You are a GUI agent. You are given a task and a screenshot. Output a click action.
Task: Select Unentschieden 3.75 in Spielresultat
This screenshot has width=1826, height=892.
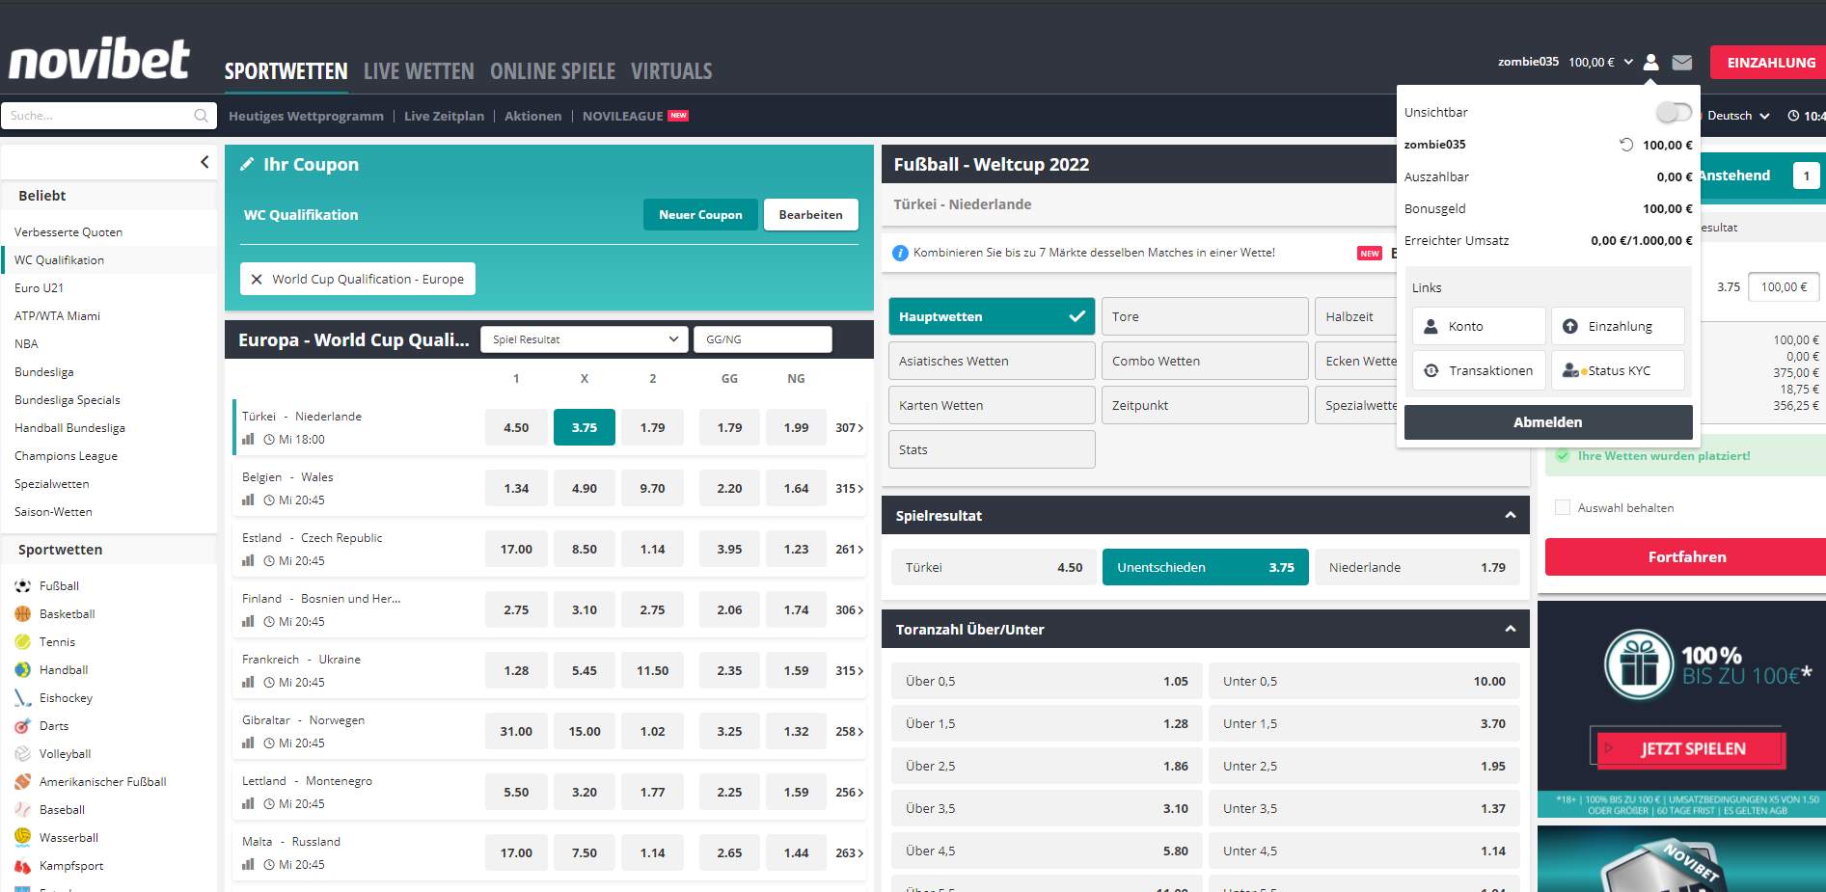[x=1205, y=567]
